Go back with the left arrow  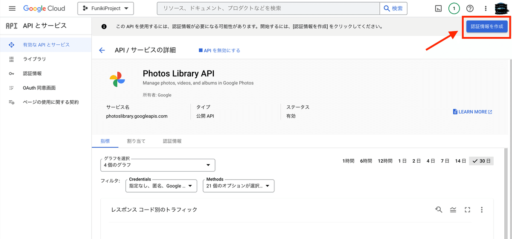click(102, 50)
